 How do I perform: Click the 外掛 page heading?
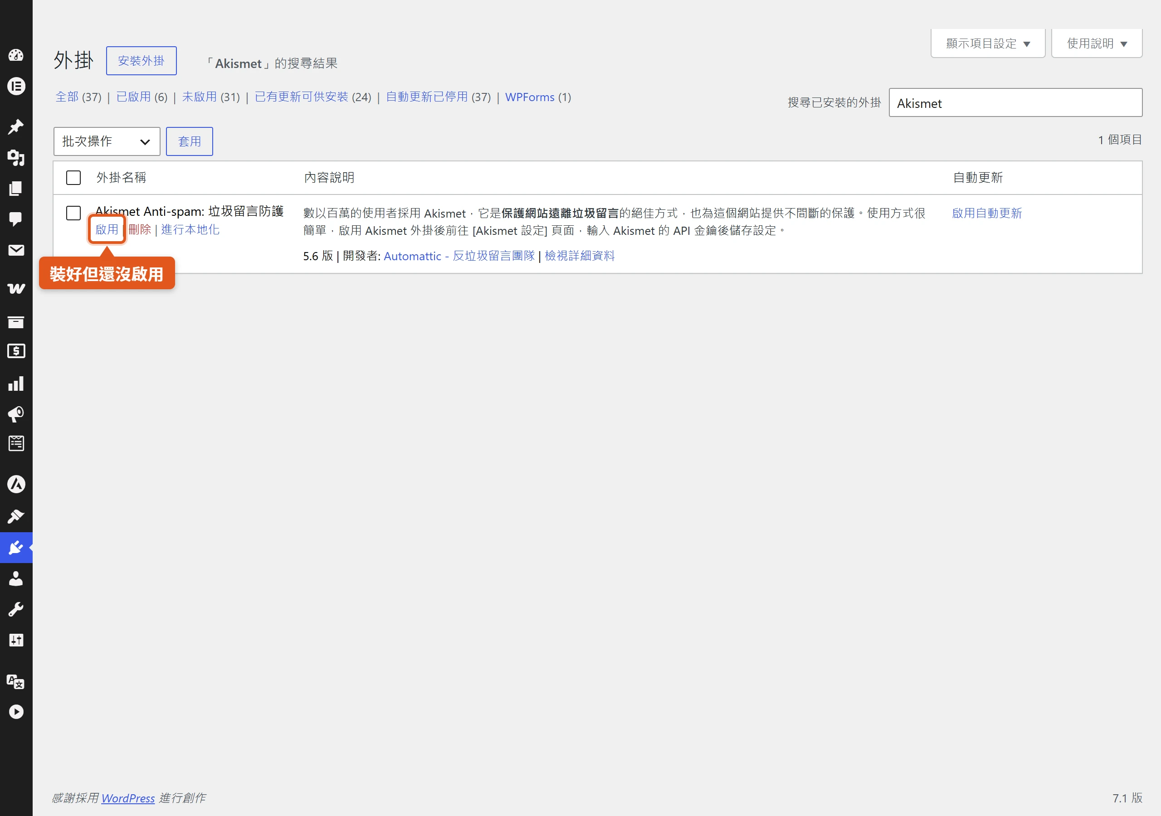[x=74, y=61]
